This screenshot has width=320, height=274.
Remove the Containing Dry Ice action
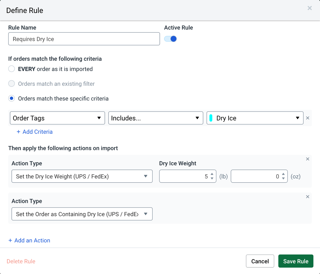click(x=307, y=197)
